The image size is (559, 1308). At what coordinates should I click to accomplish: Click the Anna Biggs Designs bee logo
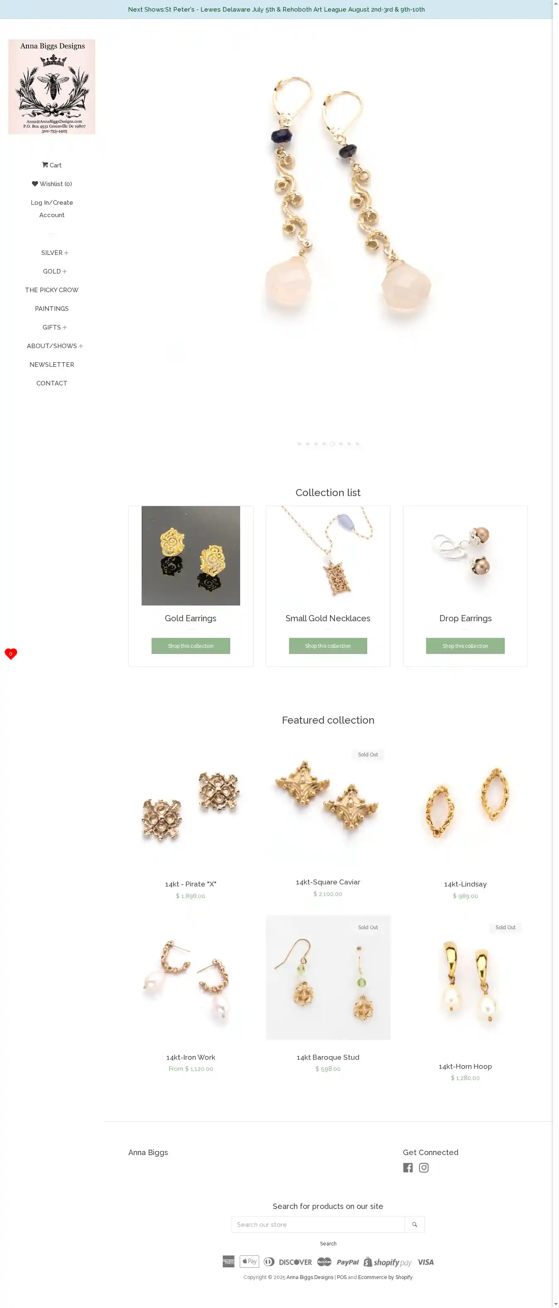pyautogui.click(x=52, y=87)
